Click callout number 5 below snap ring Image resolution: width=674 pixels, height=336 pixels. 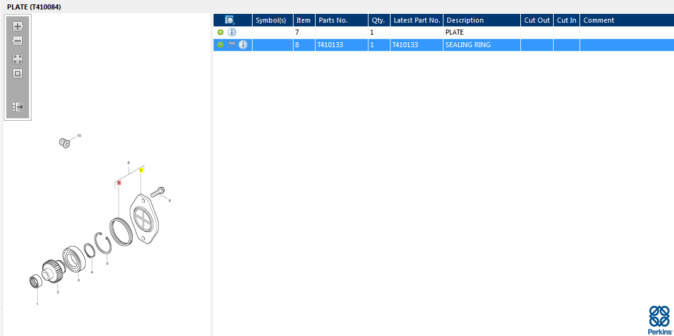tap(107, 263)
